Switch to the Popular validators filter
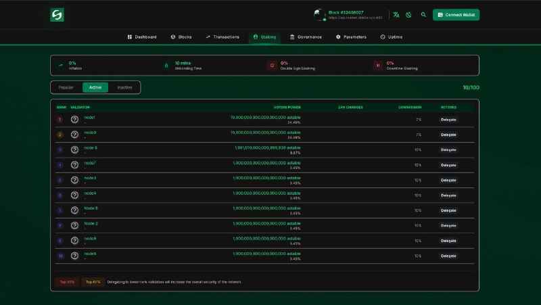 66,87
